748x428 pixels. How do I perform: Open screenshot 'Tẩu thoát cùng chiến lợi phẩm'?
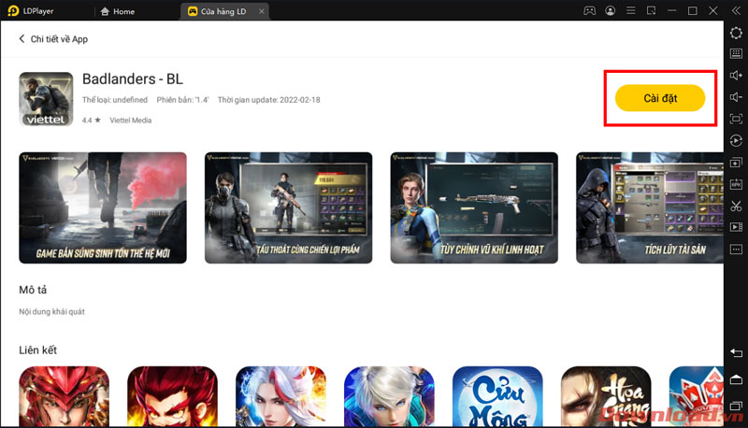(x=289, y=207)
